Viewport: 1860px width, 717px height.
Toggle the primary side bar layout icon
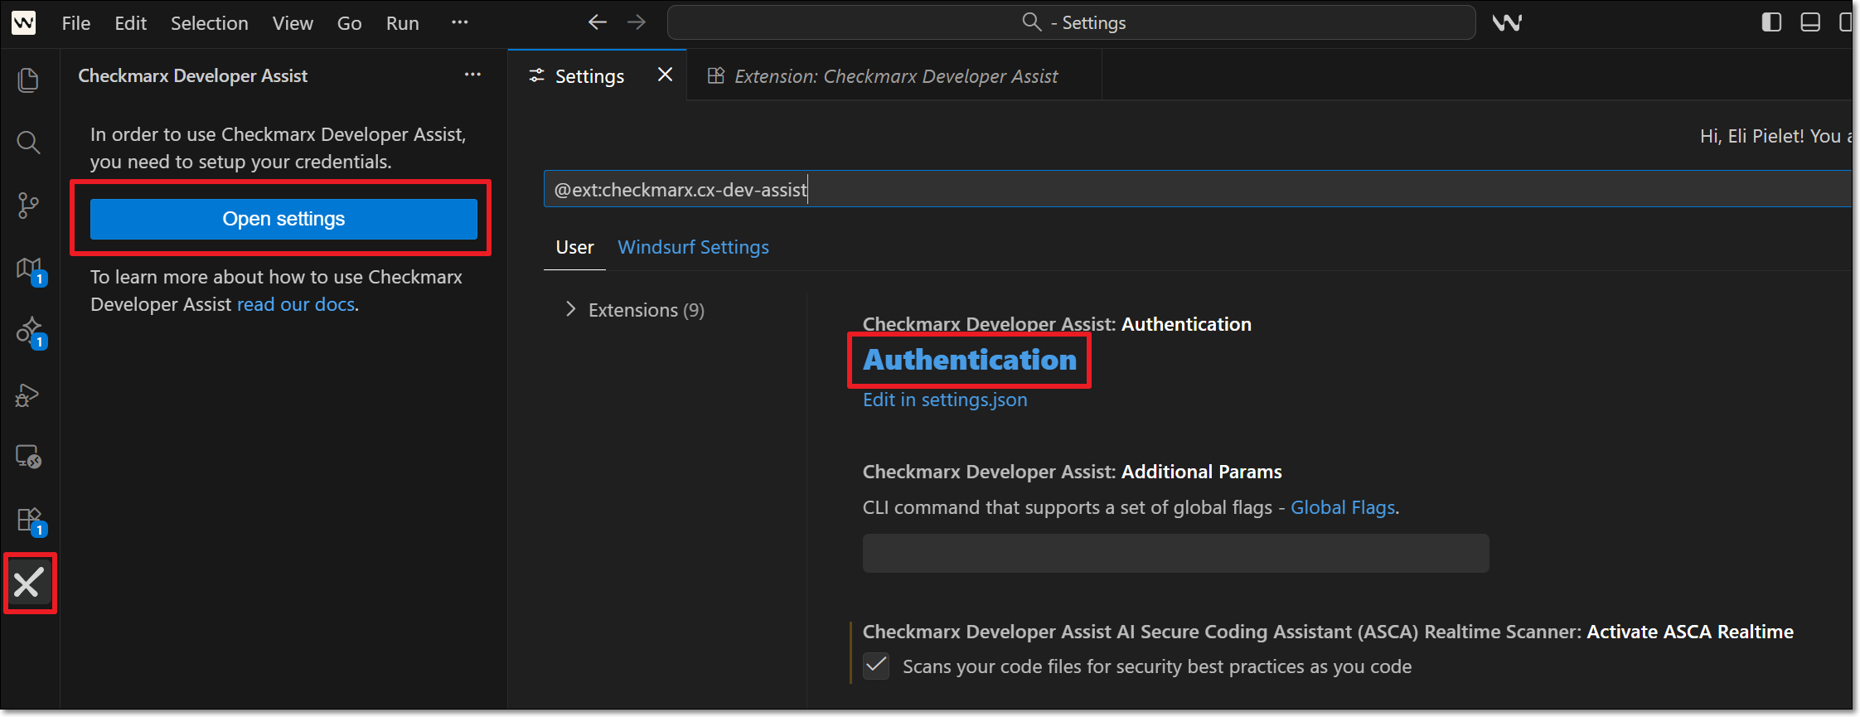[x=1771, y=23]
